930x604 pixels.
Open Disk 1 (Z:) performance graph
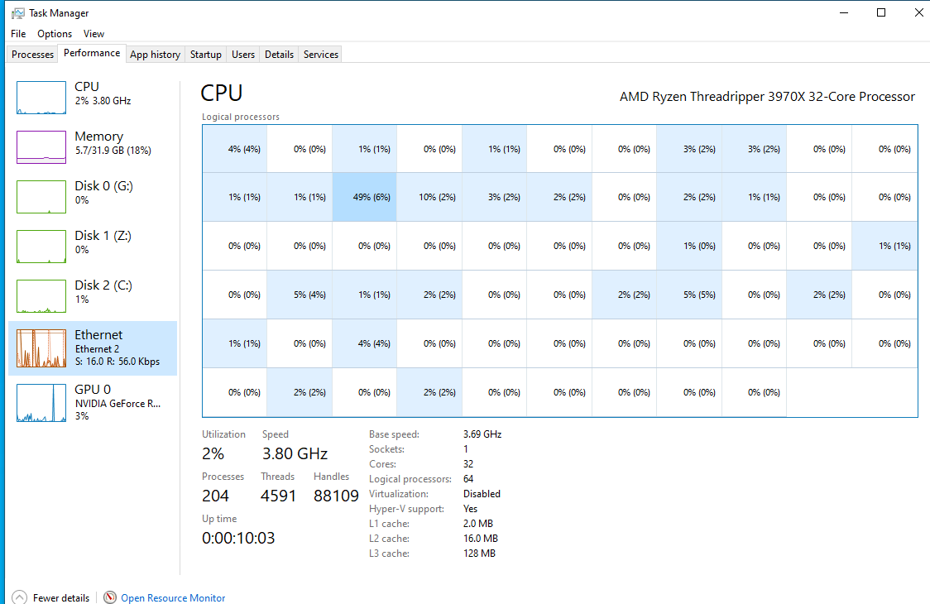tap(41, 247)
